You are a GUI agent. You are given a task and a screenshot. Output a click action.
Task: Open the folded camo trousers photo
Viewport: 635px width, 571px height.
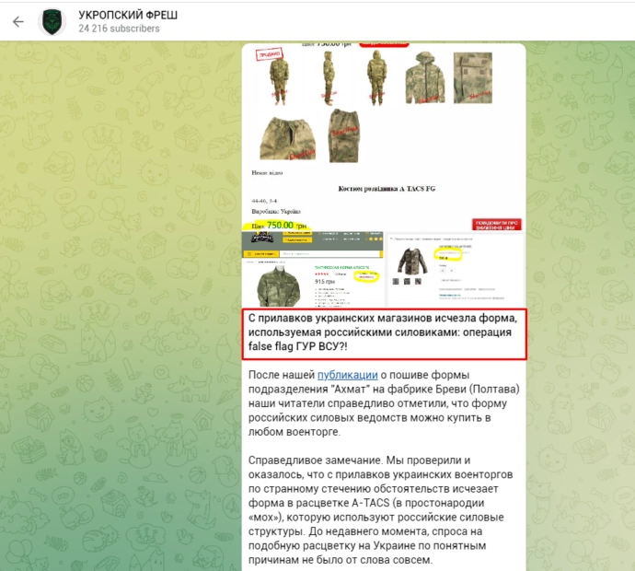coord(343,135)
